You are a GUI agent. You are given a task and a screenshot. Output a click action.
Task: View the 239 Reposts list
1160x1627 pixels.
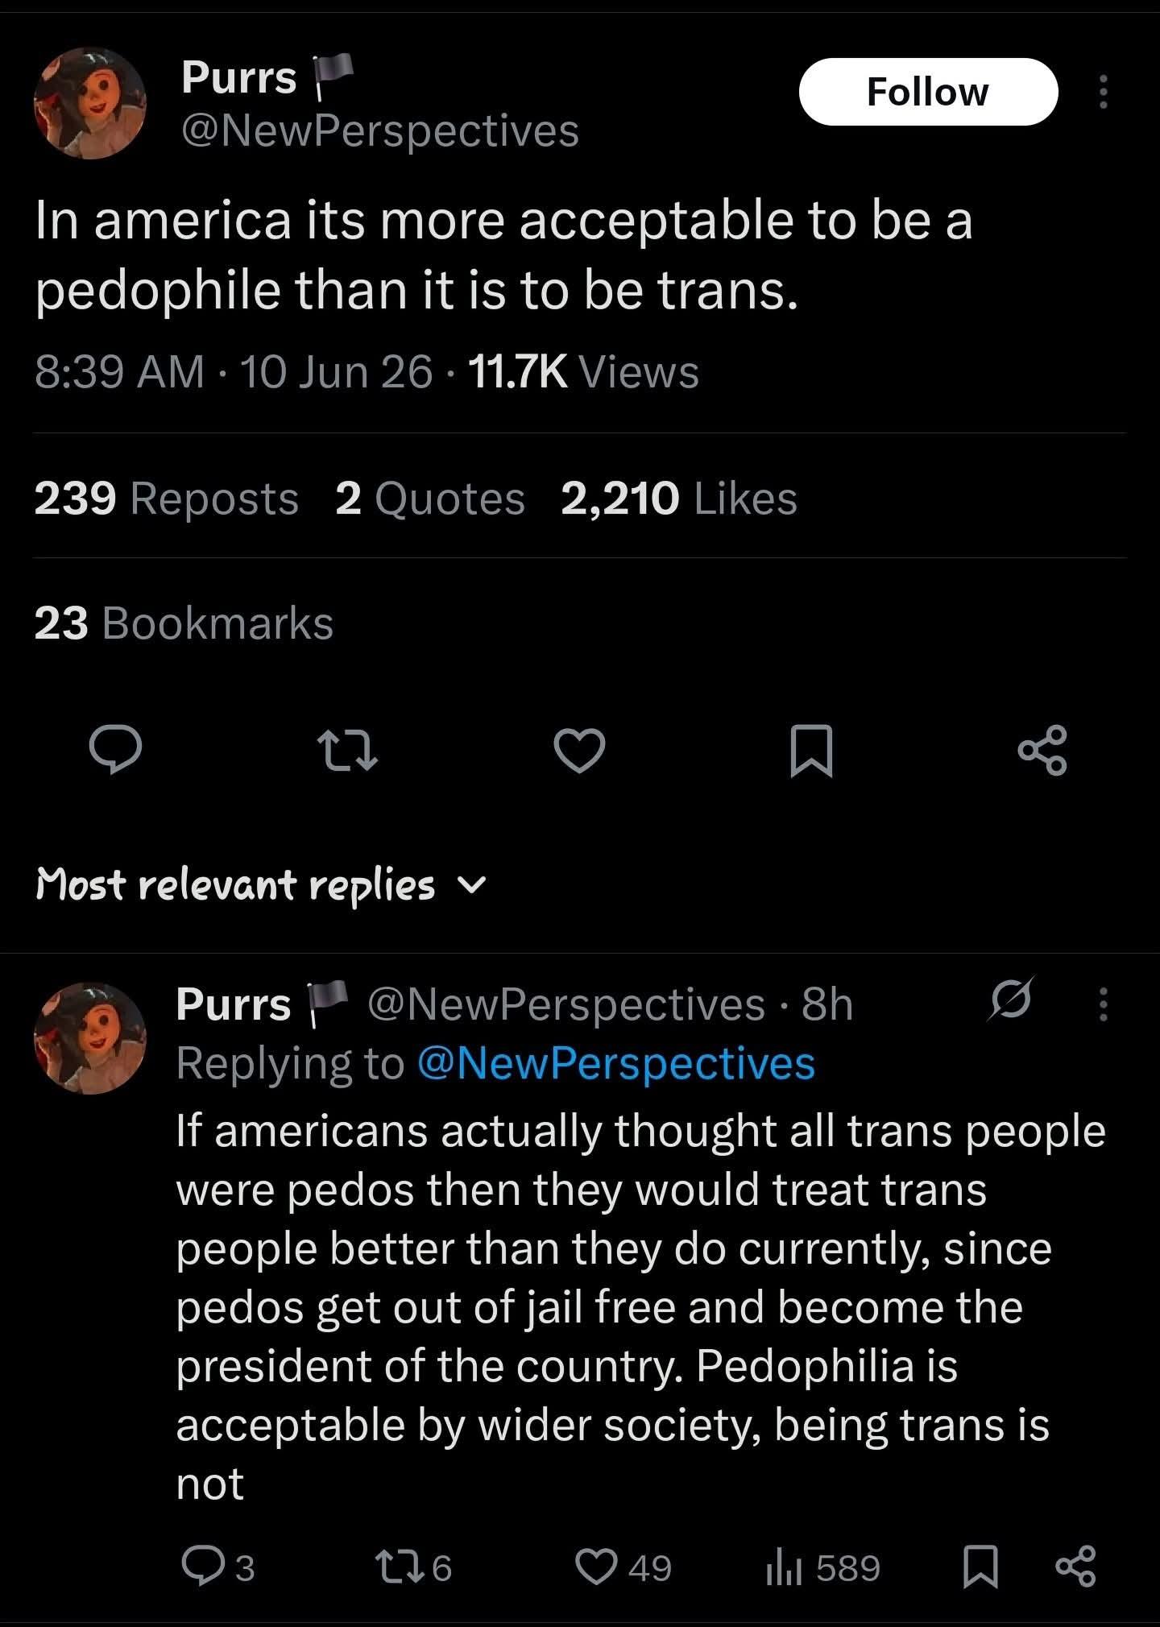tap(167, 498)
